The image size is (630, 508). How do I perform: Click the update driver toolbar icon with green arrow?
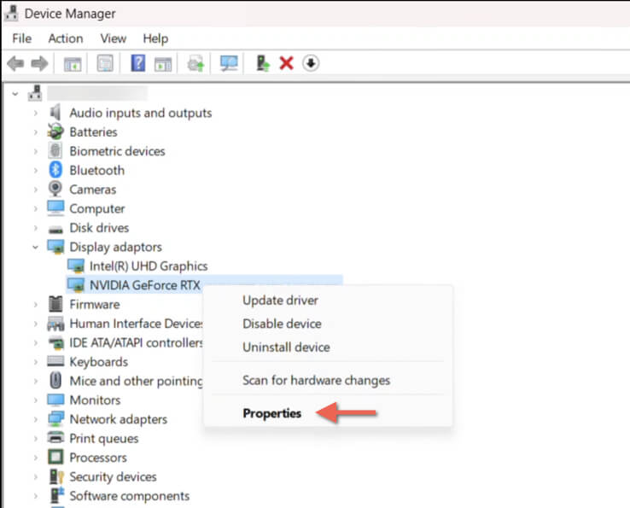(x=263, y=63)
